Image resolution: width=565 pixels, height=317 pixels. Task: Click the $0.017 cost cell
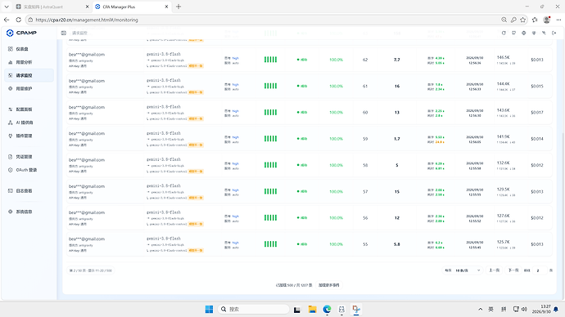coord(536,113)
